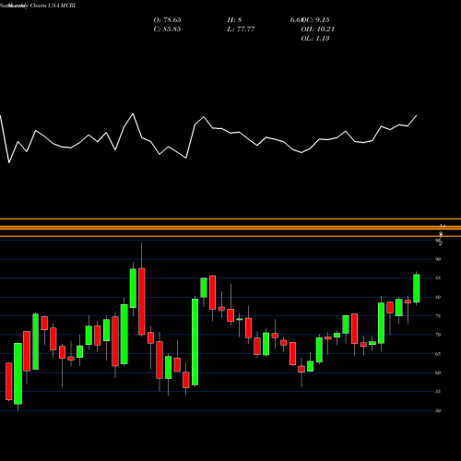
Task: Click the 60 price axis label
Action: (438, 372)
